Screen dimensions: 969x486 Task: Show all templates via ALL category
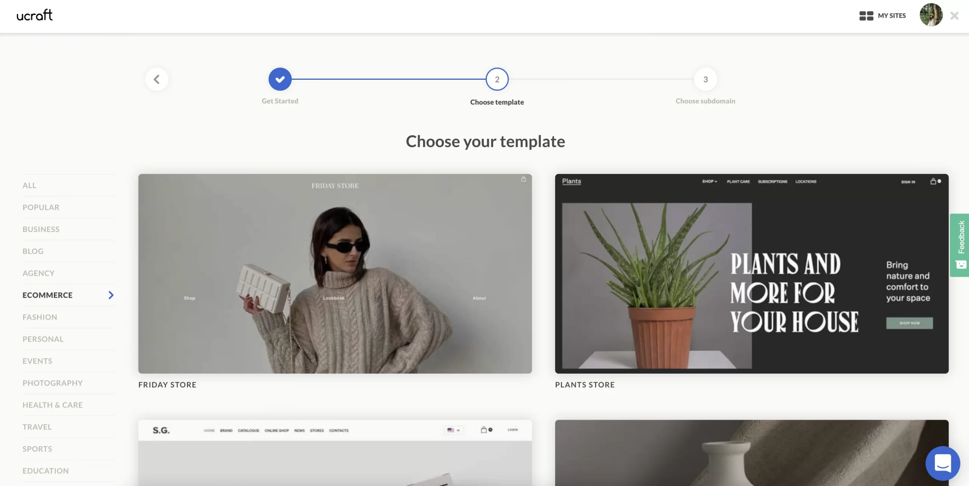30,186
